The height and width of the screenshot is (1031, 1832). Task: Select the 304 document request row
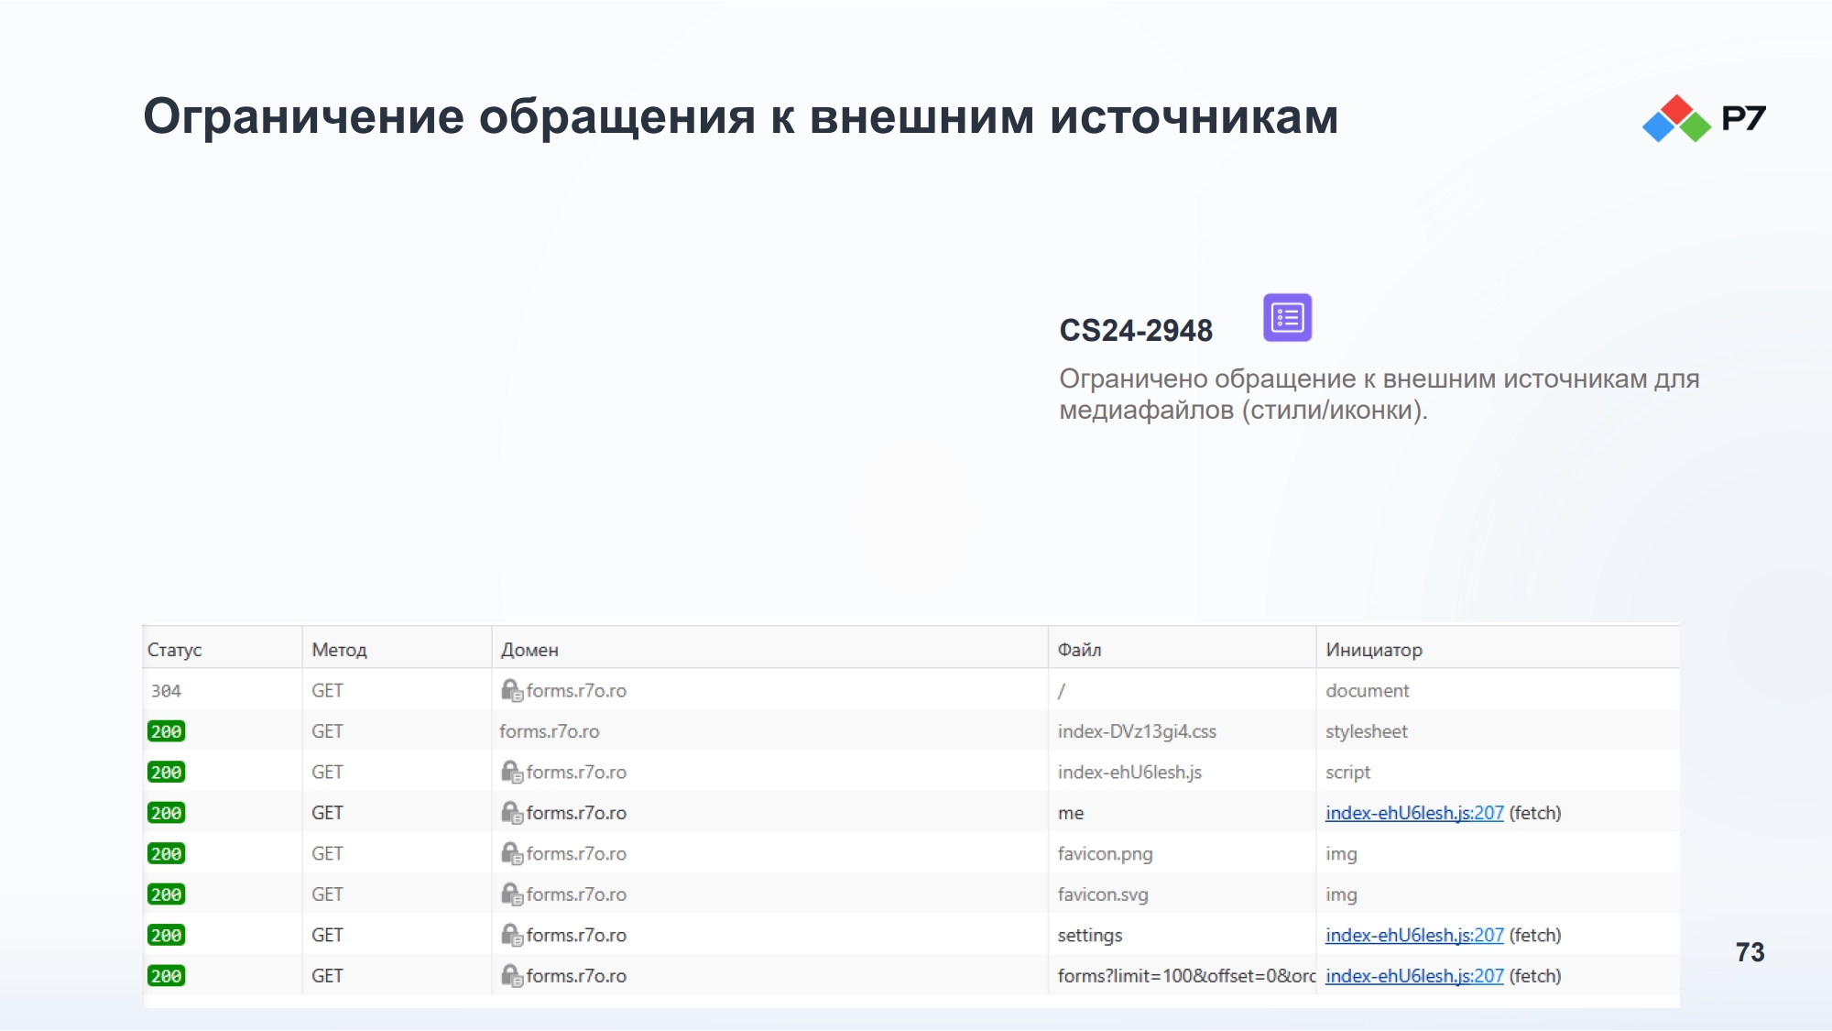pyautogui.click(x=911, y=690)
